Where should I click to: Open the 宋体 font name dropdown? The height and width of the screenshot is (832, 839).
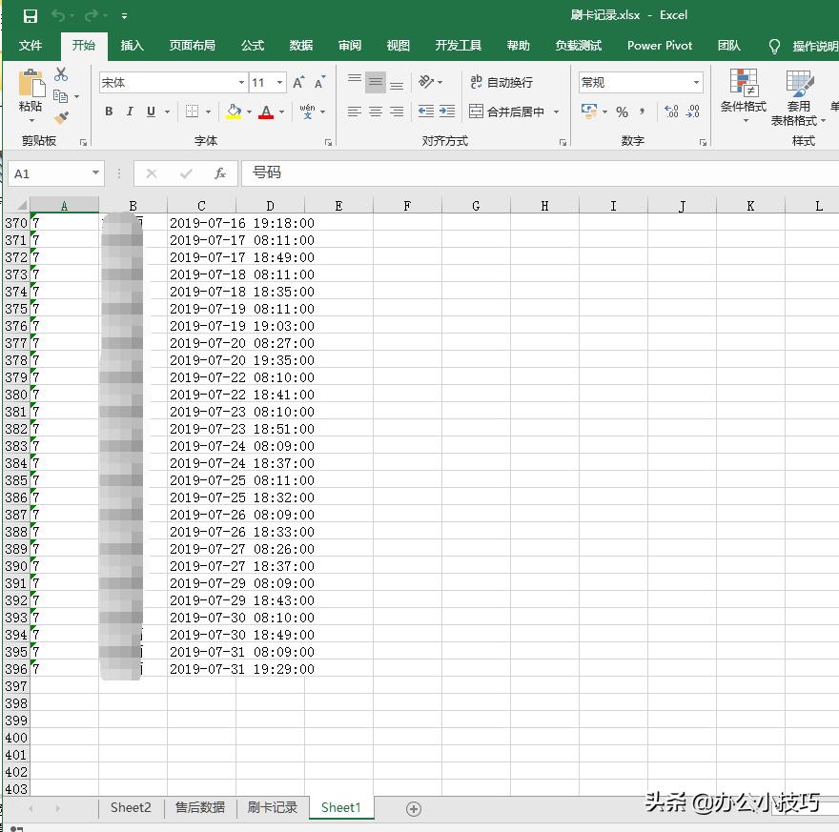[x=241, y=82]
